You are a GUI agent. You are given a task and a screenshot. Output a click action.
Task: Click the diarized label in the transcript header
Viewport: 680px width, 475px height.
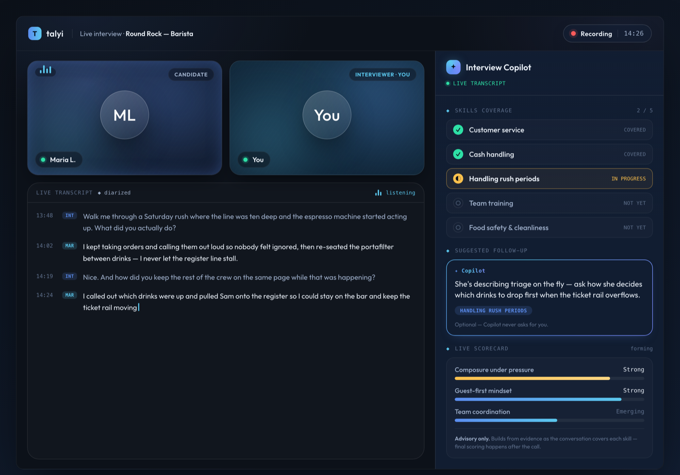(x=117, y=192)
